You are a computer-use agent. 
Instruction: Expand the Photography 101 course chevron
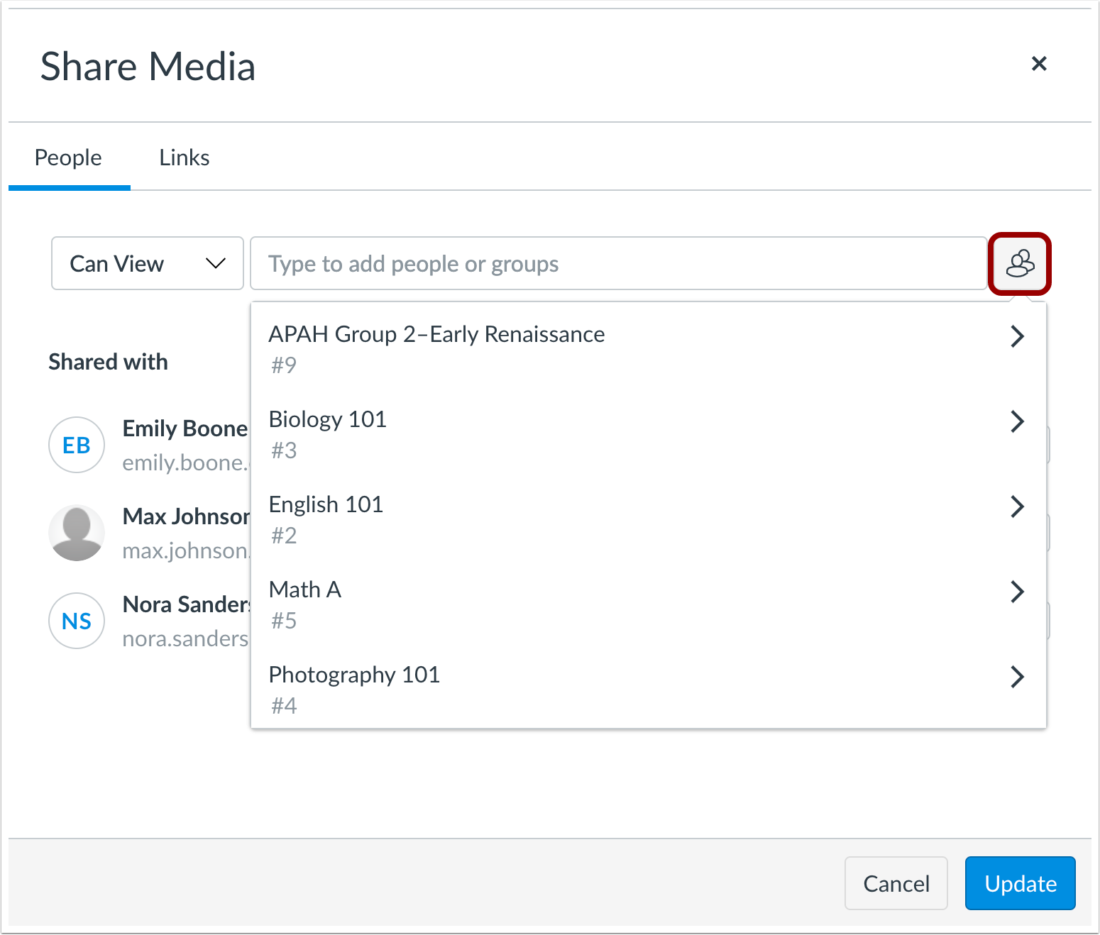point(1016,677)
